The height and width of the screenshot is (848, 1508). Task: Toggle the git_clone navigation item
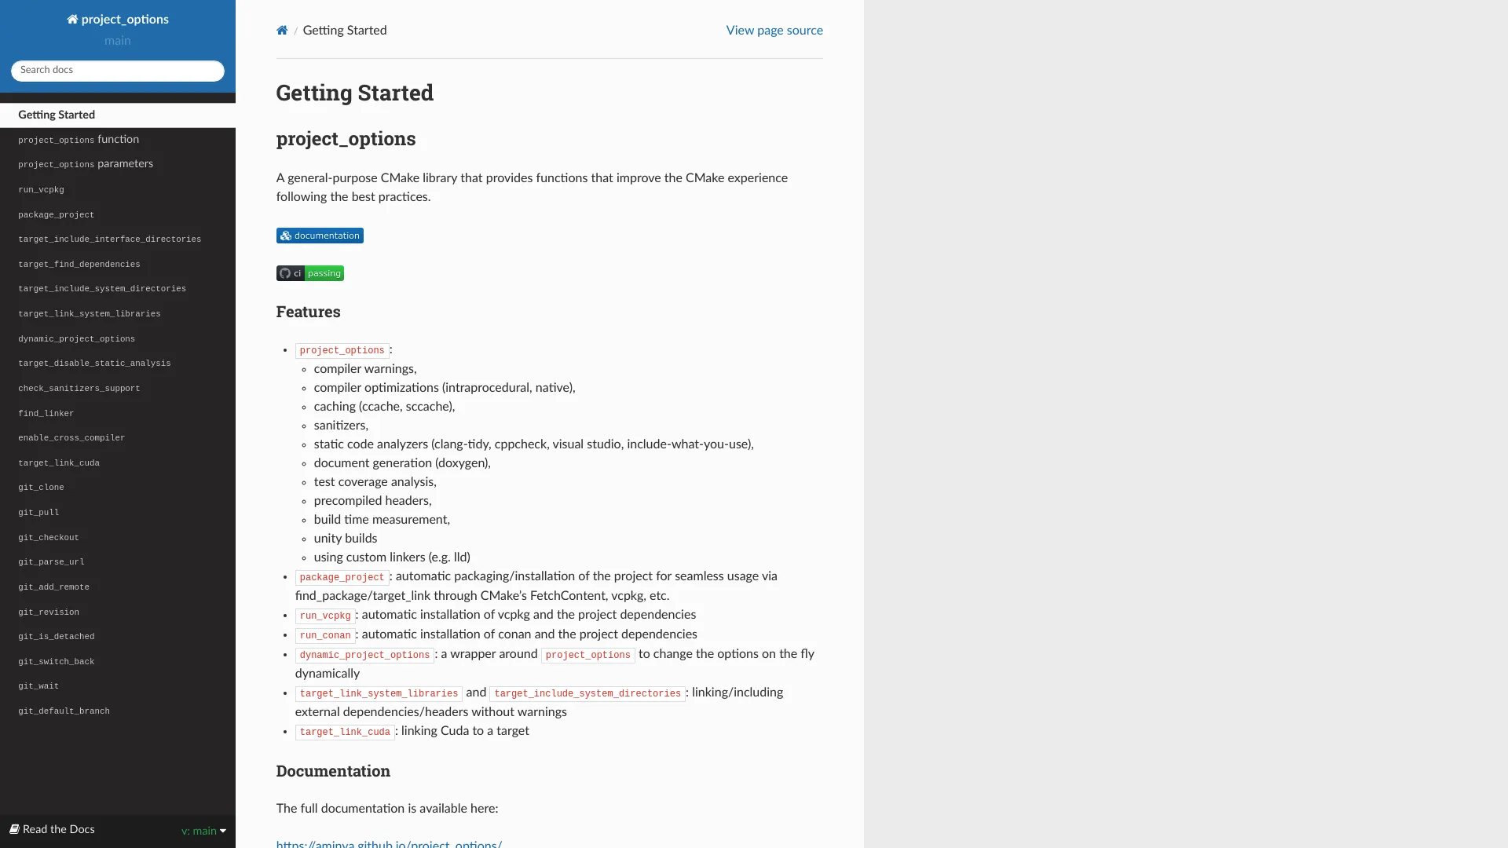42,487
